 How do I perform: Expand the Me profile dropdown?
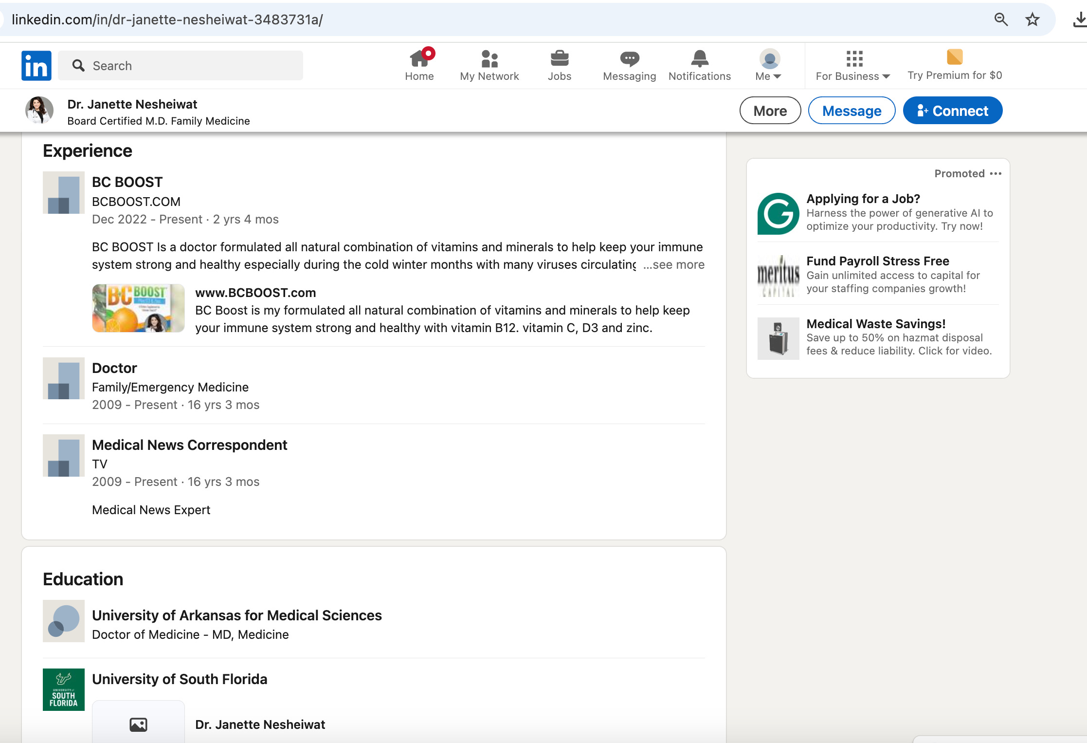click(x=769, y=65)
